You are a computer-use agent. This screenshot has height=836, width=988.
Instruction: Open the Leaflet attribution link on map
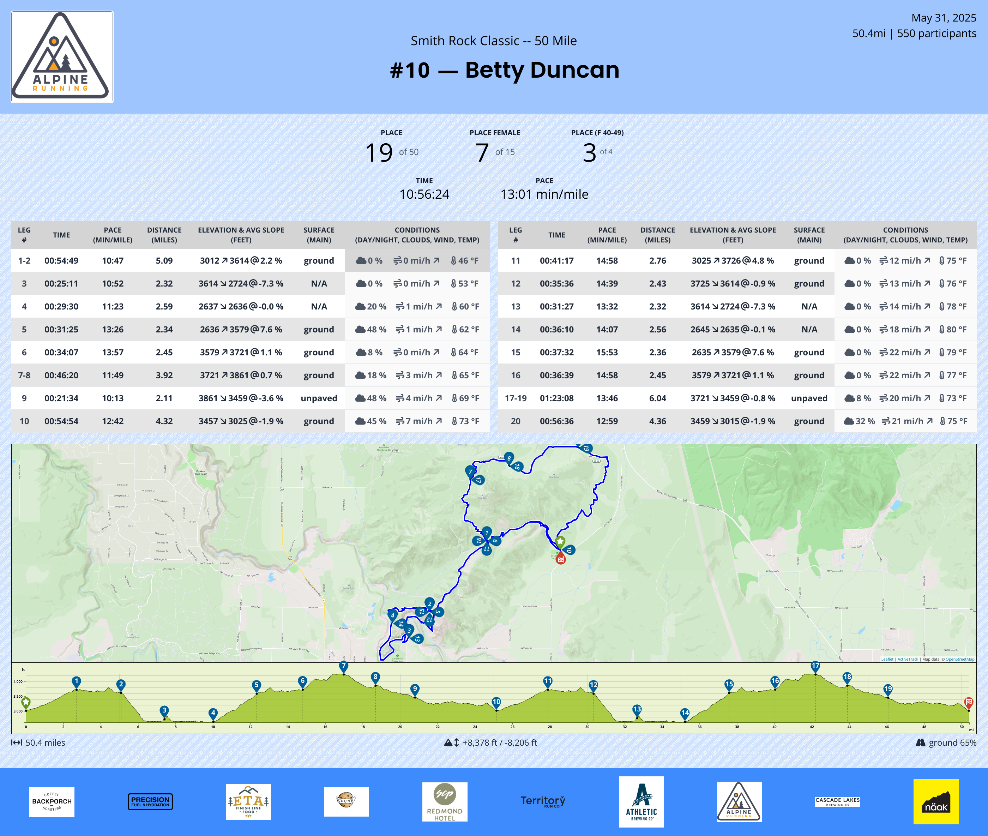click(887, 659)
